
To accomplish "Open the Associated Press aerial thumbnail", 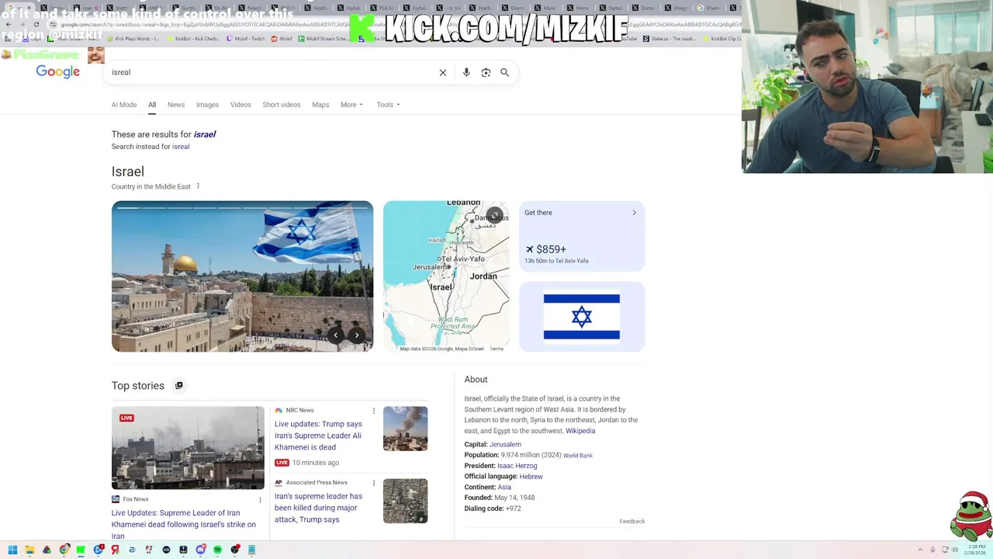I will tap(405, 501).
